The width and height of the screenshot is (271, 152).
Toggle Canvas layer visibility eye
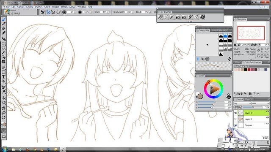(235, 125)
